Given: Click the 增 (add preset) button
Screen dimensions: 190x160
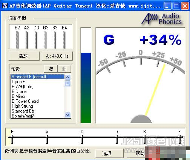Looking at the screenshot, I should [51, 69].
